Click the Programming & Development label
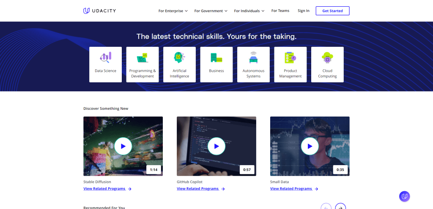The height and width of the screenshot is (209, 433). point(143,73)
